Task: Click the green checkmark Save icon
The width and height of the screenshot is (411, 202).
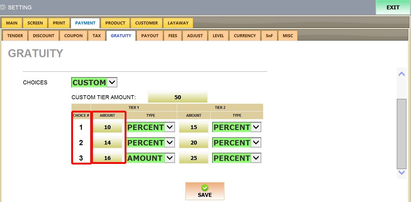Action: point(205,188)
